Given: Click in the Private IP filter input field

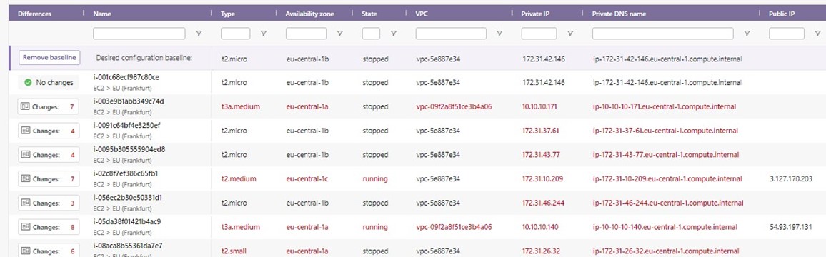Looking at the screenshot, I should point(539,33).
